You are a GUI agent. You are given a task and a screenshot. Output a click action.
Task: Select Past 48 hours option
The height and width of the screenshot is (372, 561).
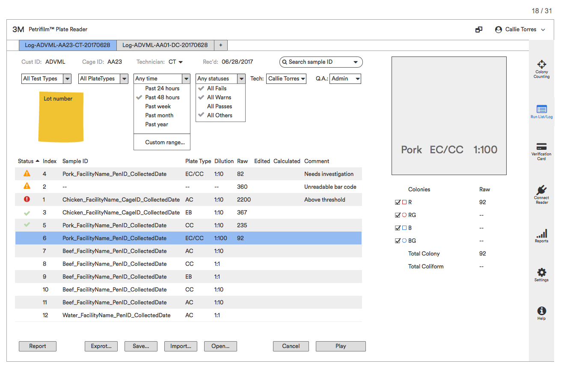[162, 97]
